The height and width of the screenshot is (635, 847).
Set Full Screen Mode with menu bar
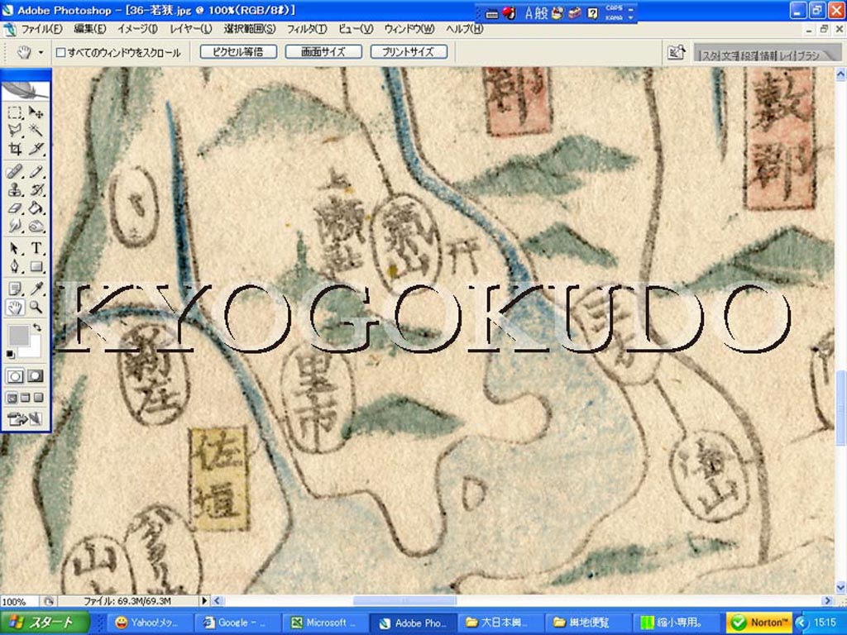tap(26, 398)
